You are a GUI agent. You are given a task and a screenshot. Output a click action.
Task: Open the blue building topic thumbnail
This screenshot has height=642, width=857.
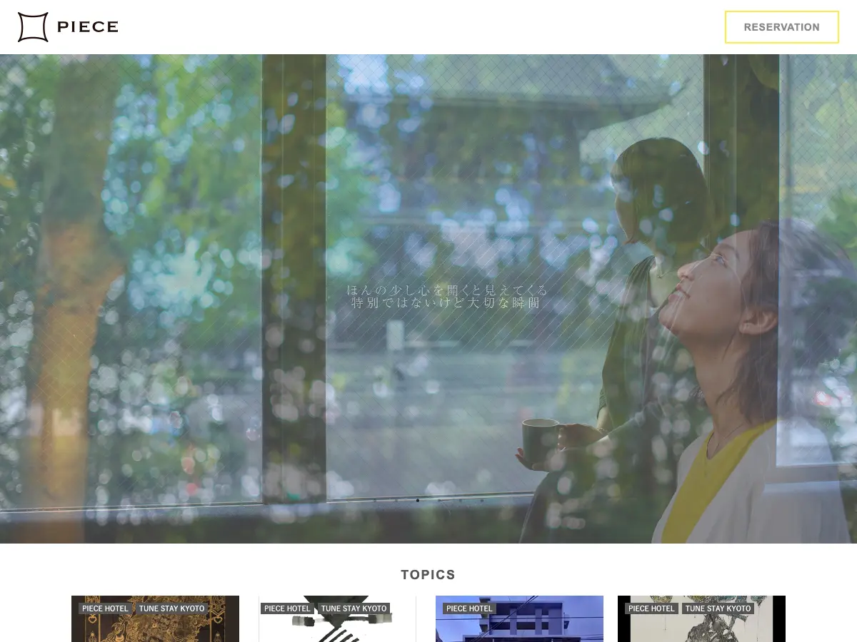point(519,618)
